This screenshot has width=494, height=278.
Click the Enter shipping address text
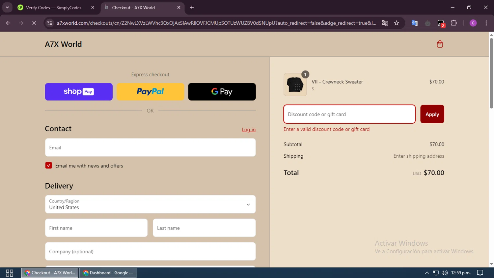click(x=419, y=156)
